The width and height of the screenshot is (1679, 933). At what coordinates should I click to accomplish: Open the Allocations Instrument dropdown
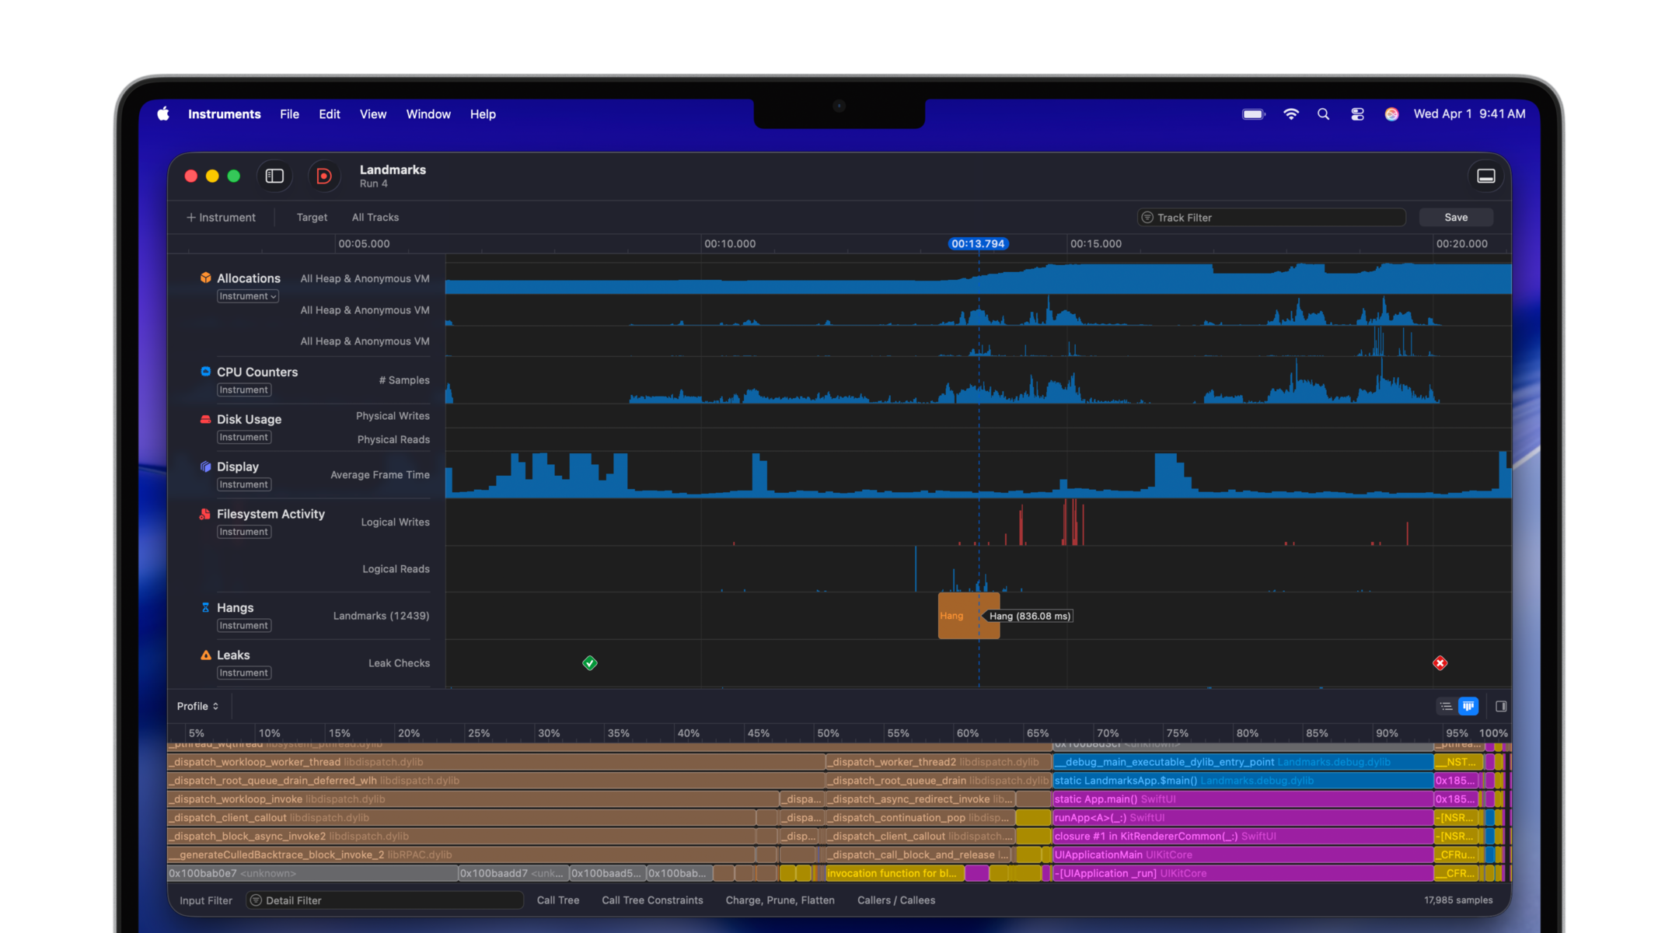[x=247, y=296]
